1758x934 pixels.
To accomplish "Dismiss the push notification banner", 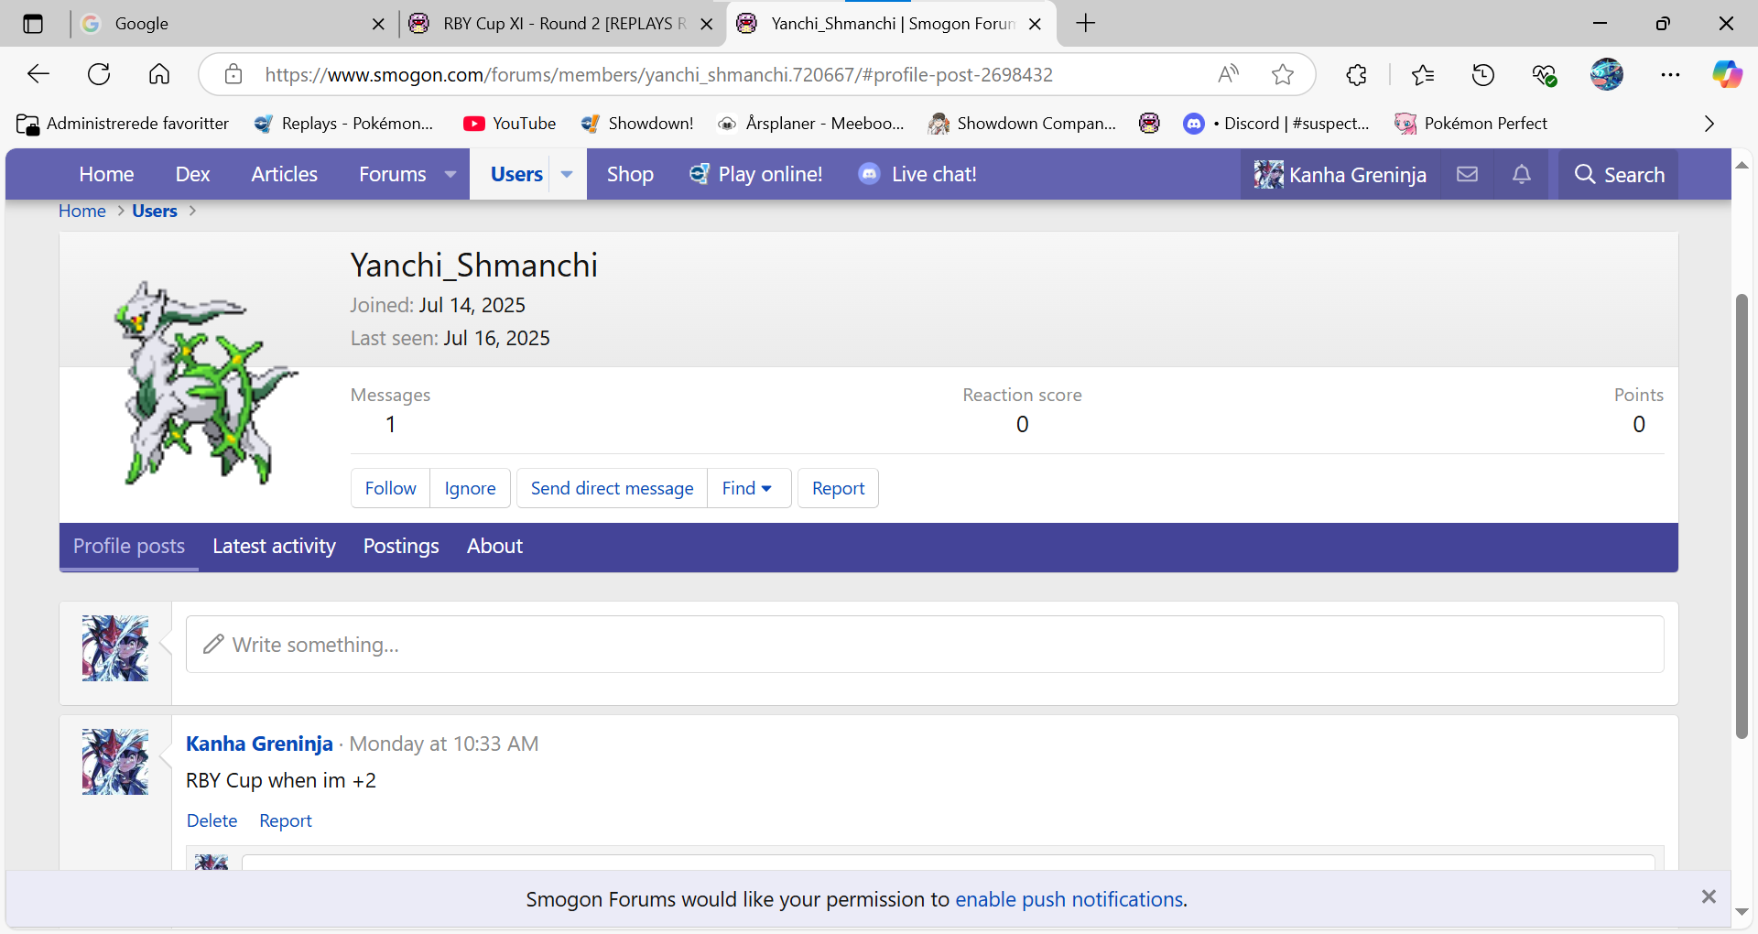I will [x=1709, y=896].
